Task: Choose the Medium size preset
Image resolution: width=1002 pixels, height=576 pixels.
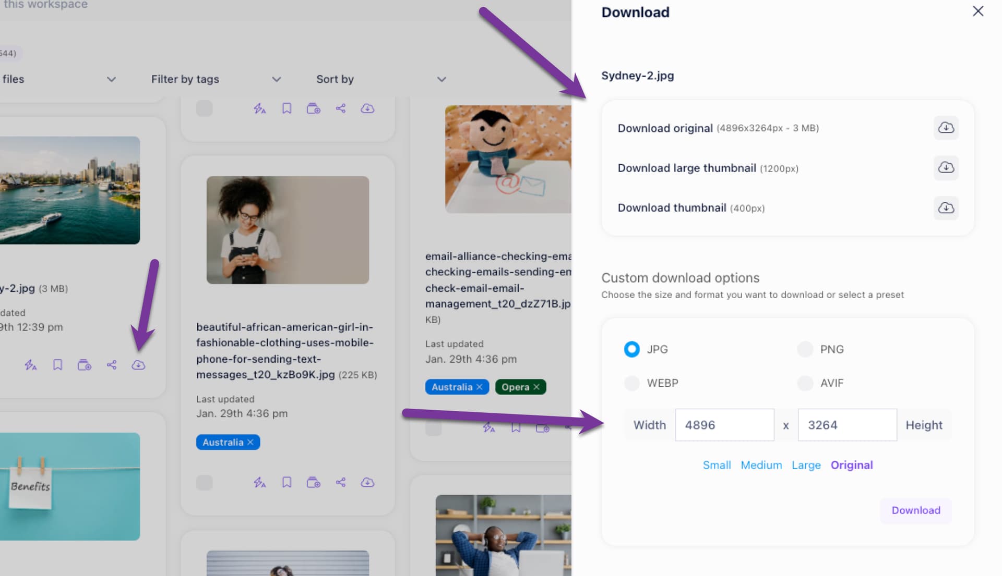Action: pos(761,465)
